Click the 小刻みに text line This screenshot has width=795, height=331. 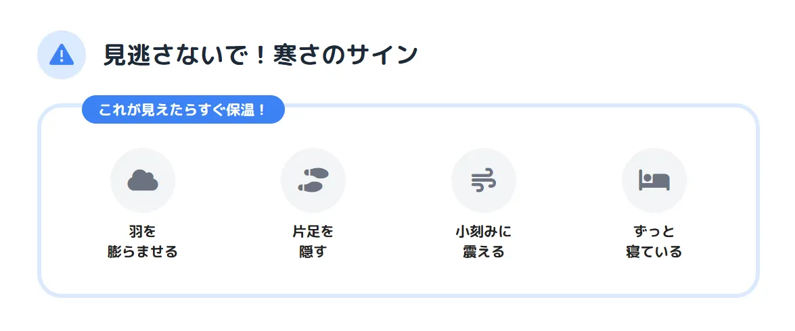[x=484, y=232]
